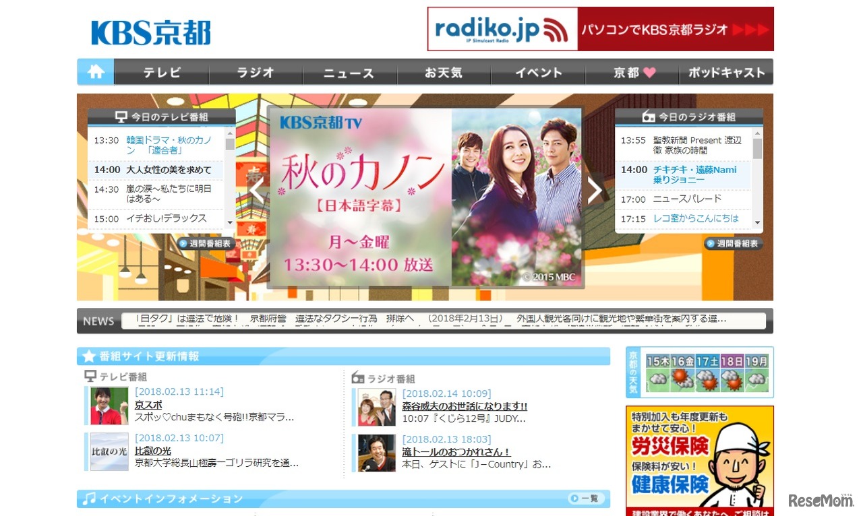Click the radiko.jp radio wave icon
Viewport: 863px width, 516px height.
556,29
